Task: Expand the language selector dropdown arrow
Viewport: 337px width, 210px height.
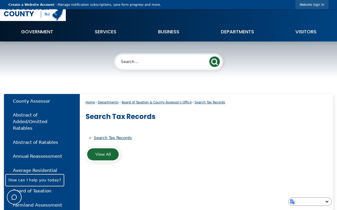Action: [327, 202]
